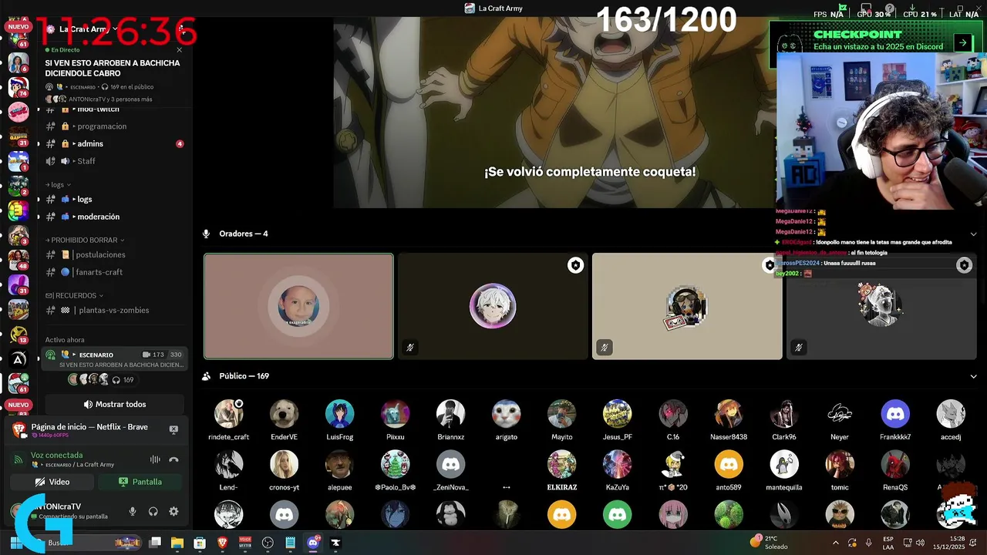Toggle screen share with Pantalla button

(140, 482)
